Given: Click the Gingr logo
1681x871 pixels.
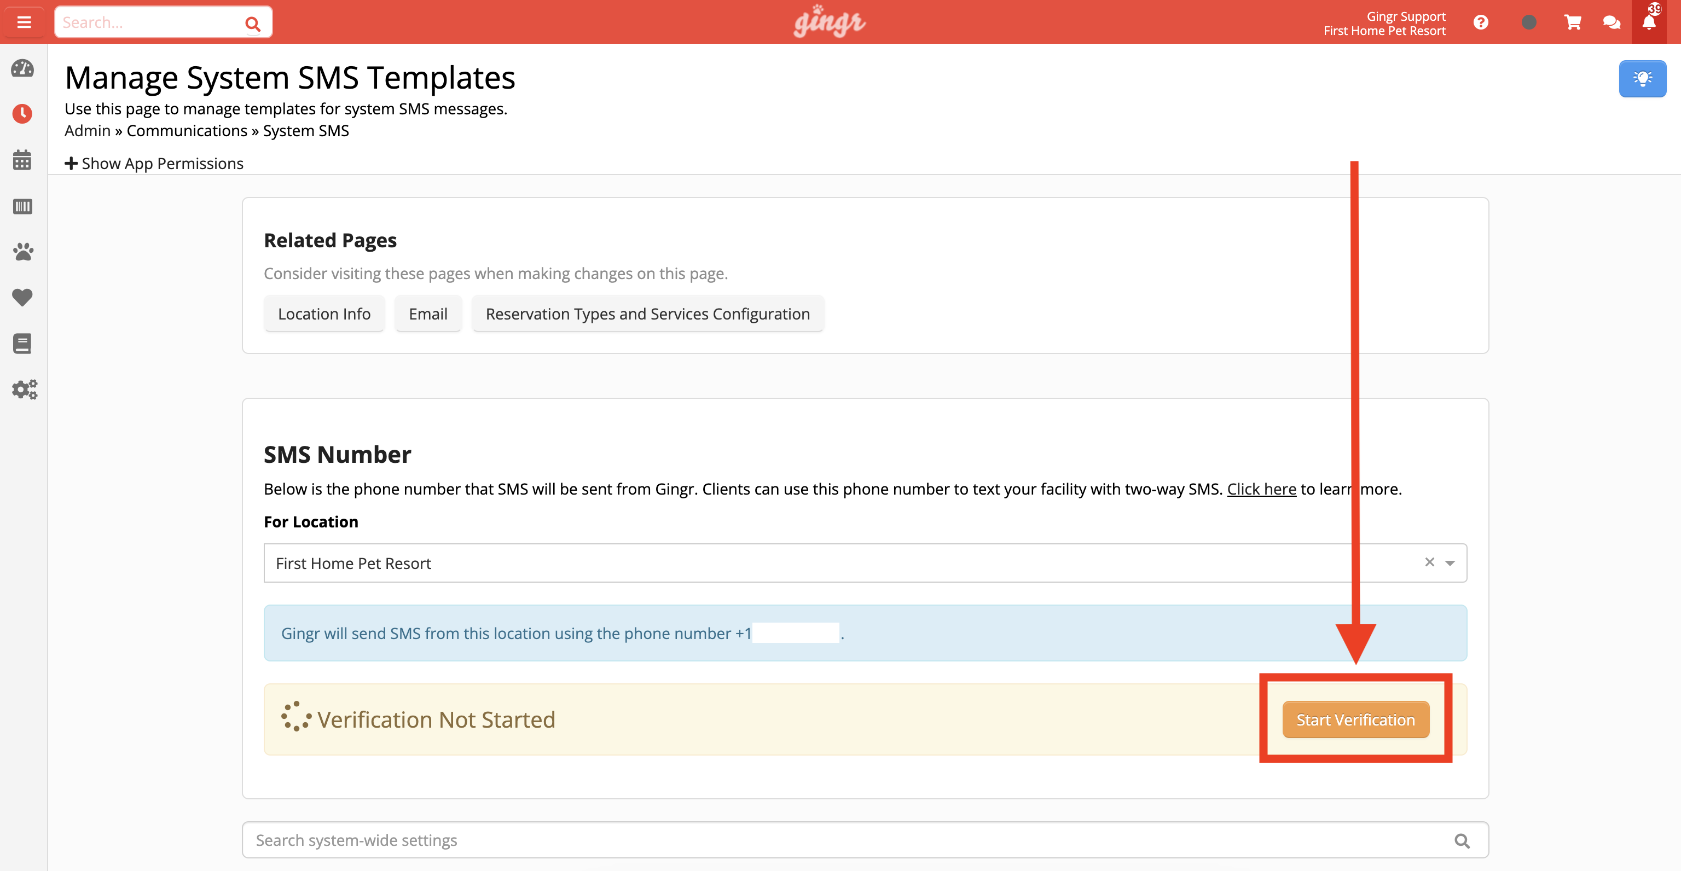Looking at the screenshot, I should pos(830,22).
